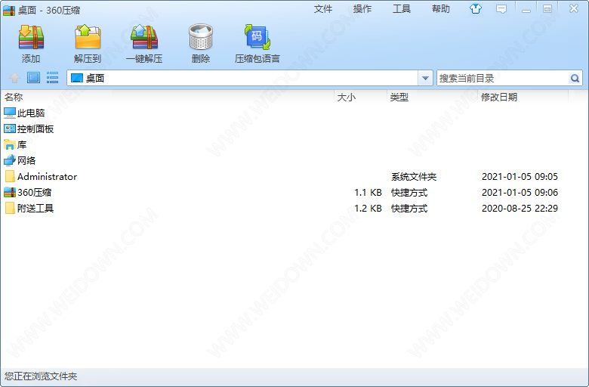Click in the 搜索当前目录 search field
This screenshot has height=387, width=589.
tap(504, 78)
